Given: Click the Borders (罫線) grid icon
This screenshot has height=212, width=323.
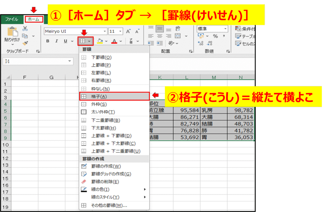Looking at the screenshot, I should (83, 41).
